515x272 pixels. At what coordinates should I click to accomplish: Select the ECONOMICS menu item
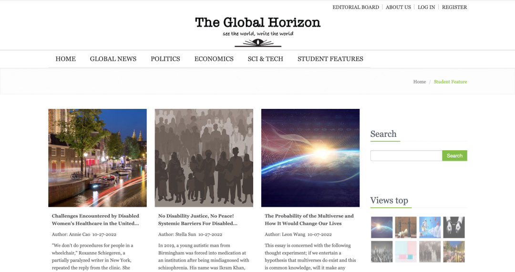click(214, 59)
